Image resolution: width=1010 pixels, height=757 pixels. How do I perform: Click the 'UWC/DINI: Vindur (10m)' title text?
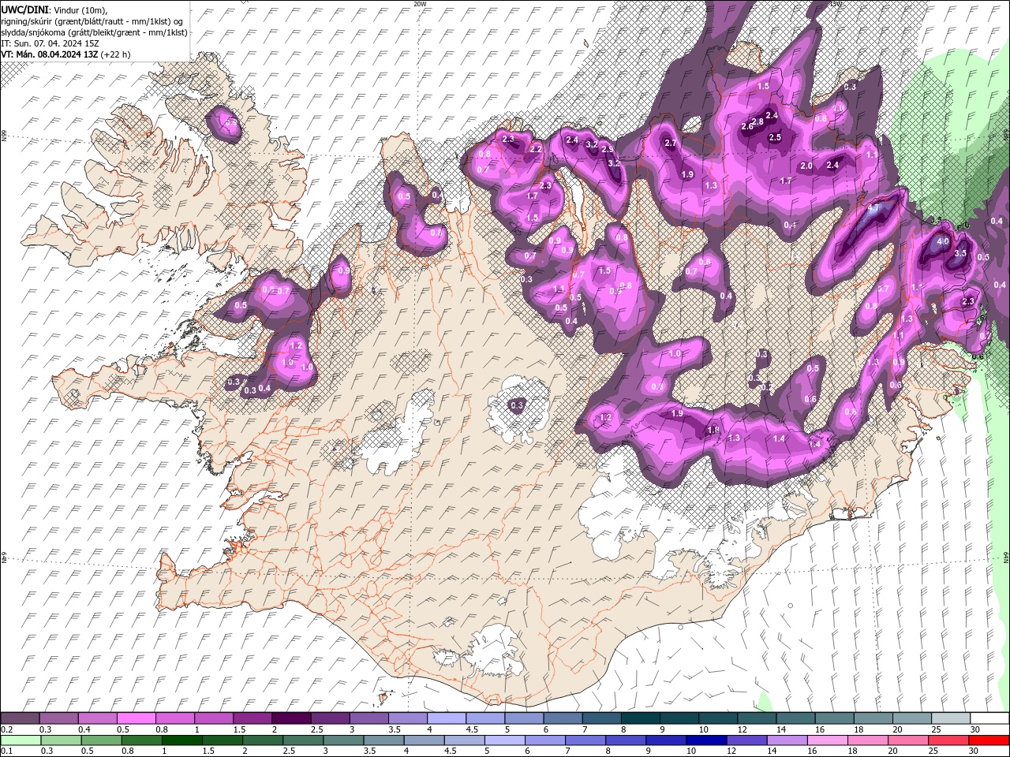[53, 9]
